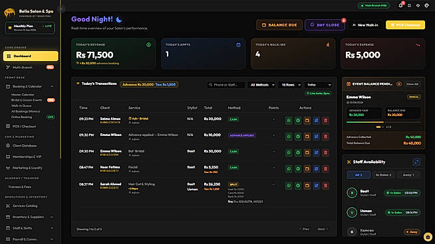
Task: Click orange receipt icon in Saima Almas row
Action: click(307, 121)
